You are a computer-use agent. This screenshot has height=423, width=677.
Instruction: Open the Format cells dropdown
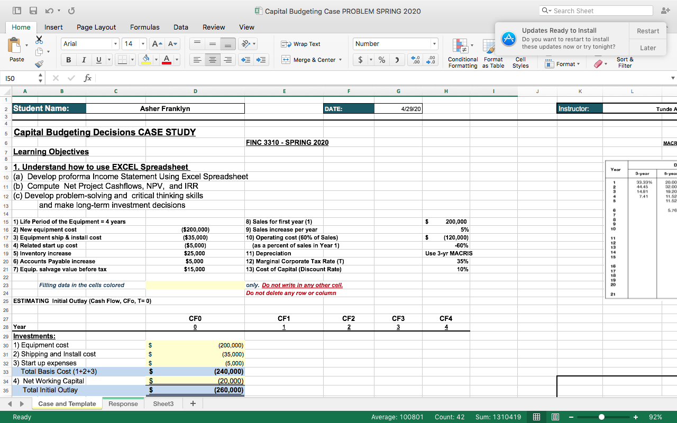coord(562,64)
